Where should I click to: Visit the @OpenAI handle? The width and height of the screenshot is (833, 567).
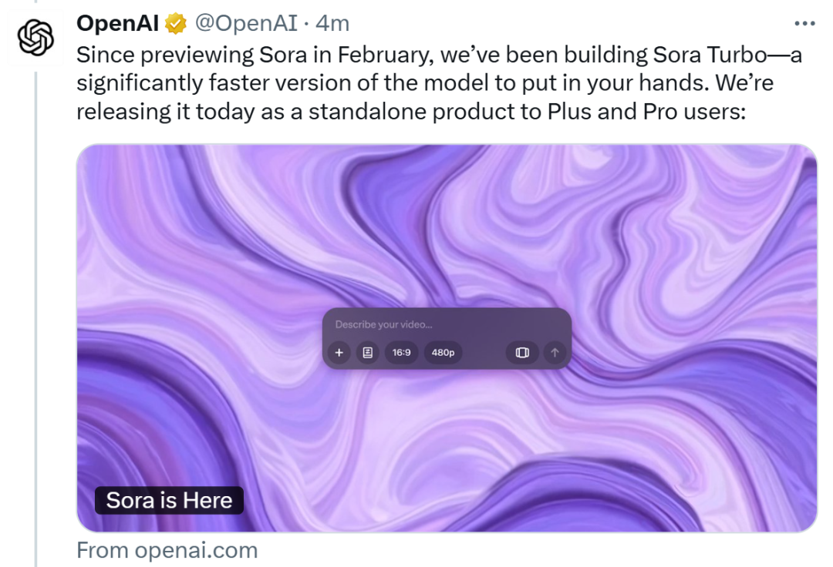pyautogui.click(x=246, y=23)
